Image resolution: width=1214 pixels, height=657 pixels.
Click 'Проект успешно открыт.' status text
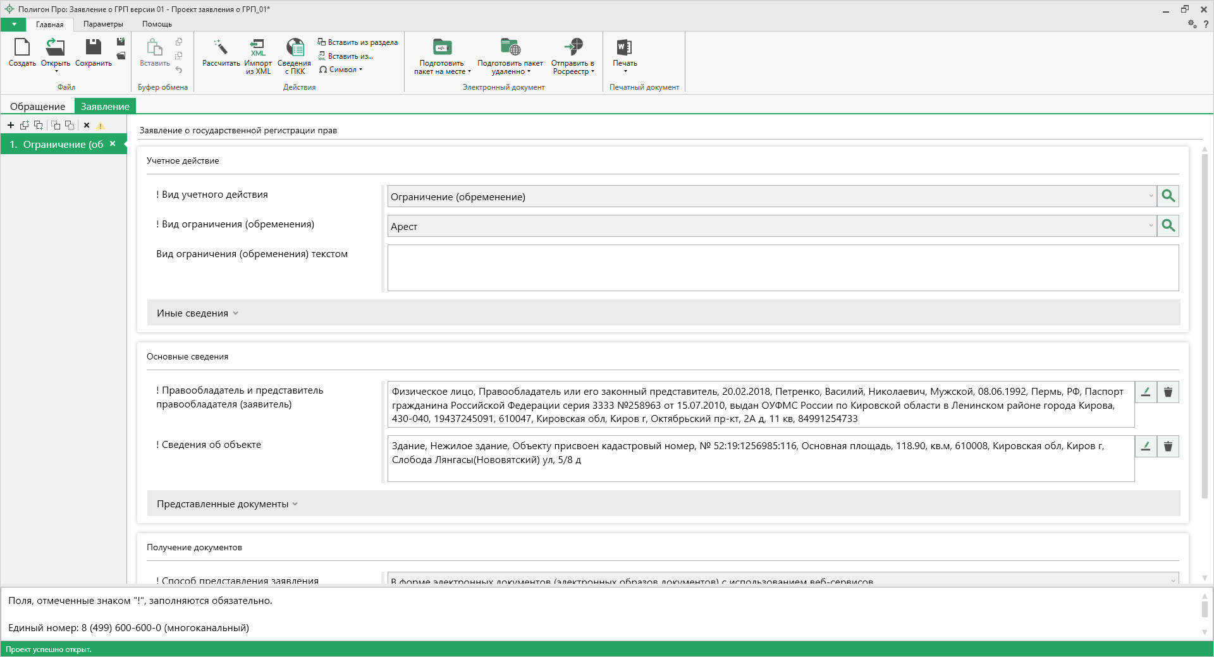tap(48, 649)
